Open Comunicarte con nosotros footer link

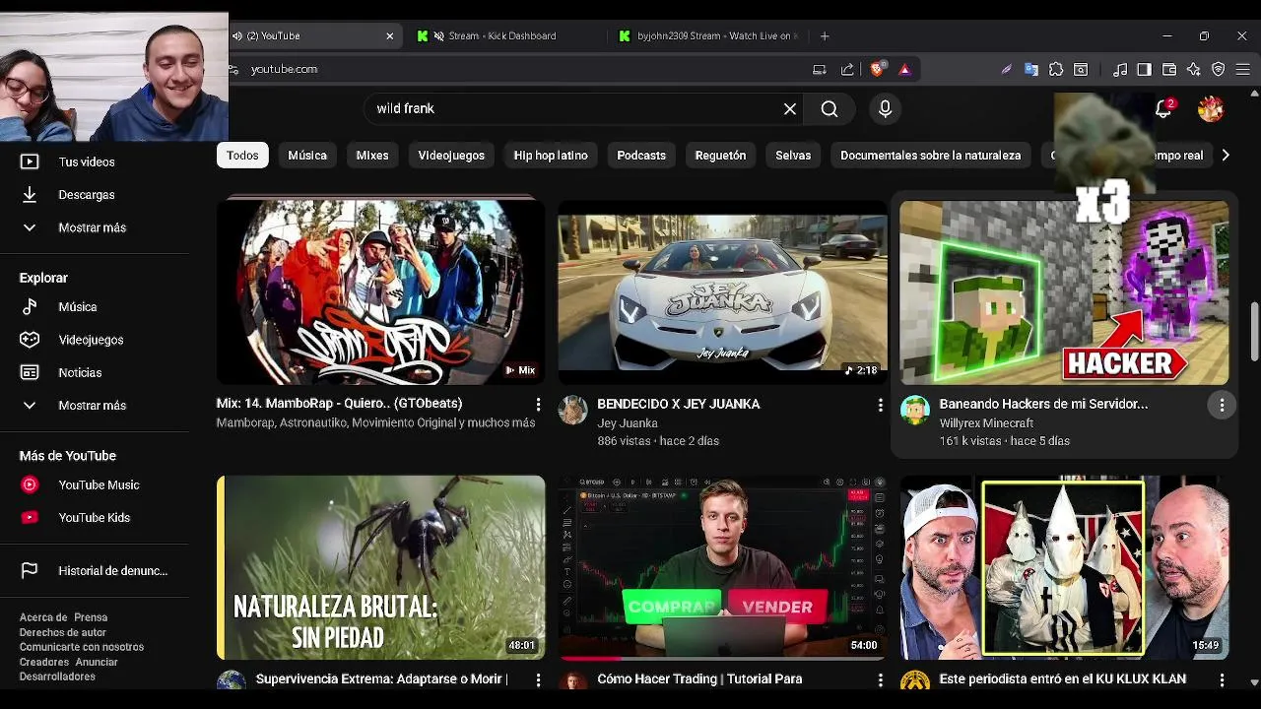[x=82, y=647]
